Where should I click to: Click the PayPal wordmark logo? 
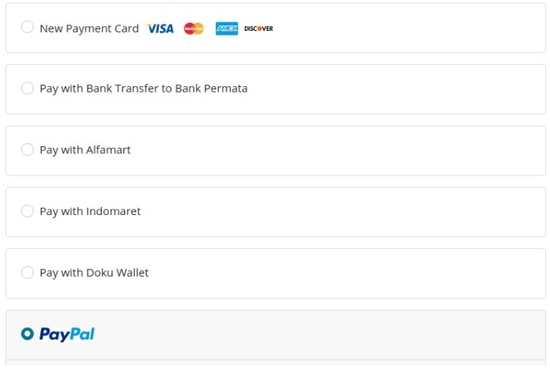pyautogui.click(x=66, y=334)
